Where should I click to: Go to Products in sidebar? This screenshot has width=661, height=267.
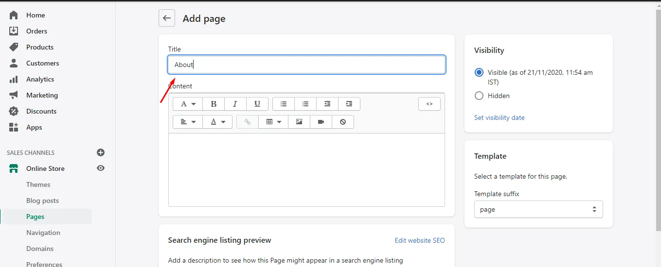point(40,47)
